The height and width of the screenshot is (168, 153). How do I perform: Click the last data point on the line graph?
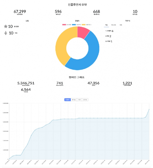click(x=149, y=109)
